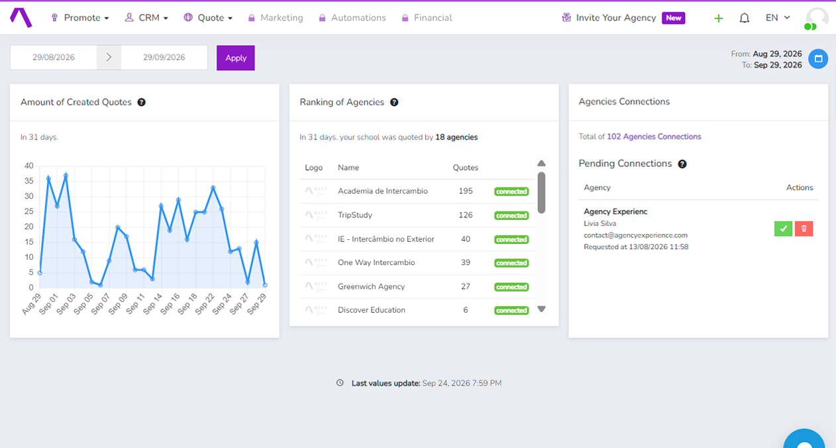Click One Way Intercambio agency name
Viewport: 836px width, 448px height.
click(x=376, y=262)
